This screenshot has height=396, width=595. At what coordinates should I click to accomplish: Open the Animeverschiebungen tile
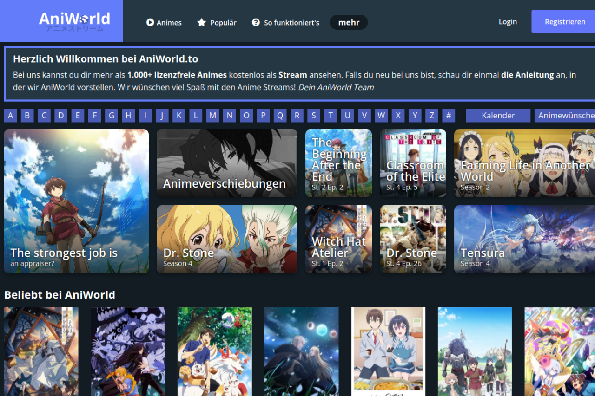coord(227,163)
